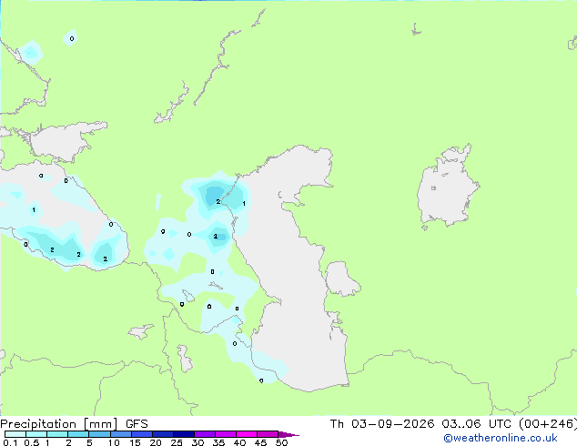This screenshot has width=577, height=446.
Task: Click the "15" legend scale label
Action: click(135, 442)
